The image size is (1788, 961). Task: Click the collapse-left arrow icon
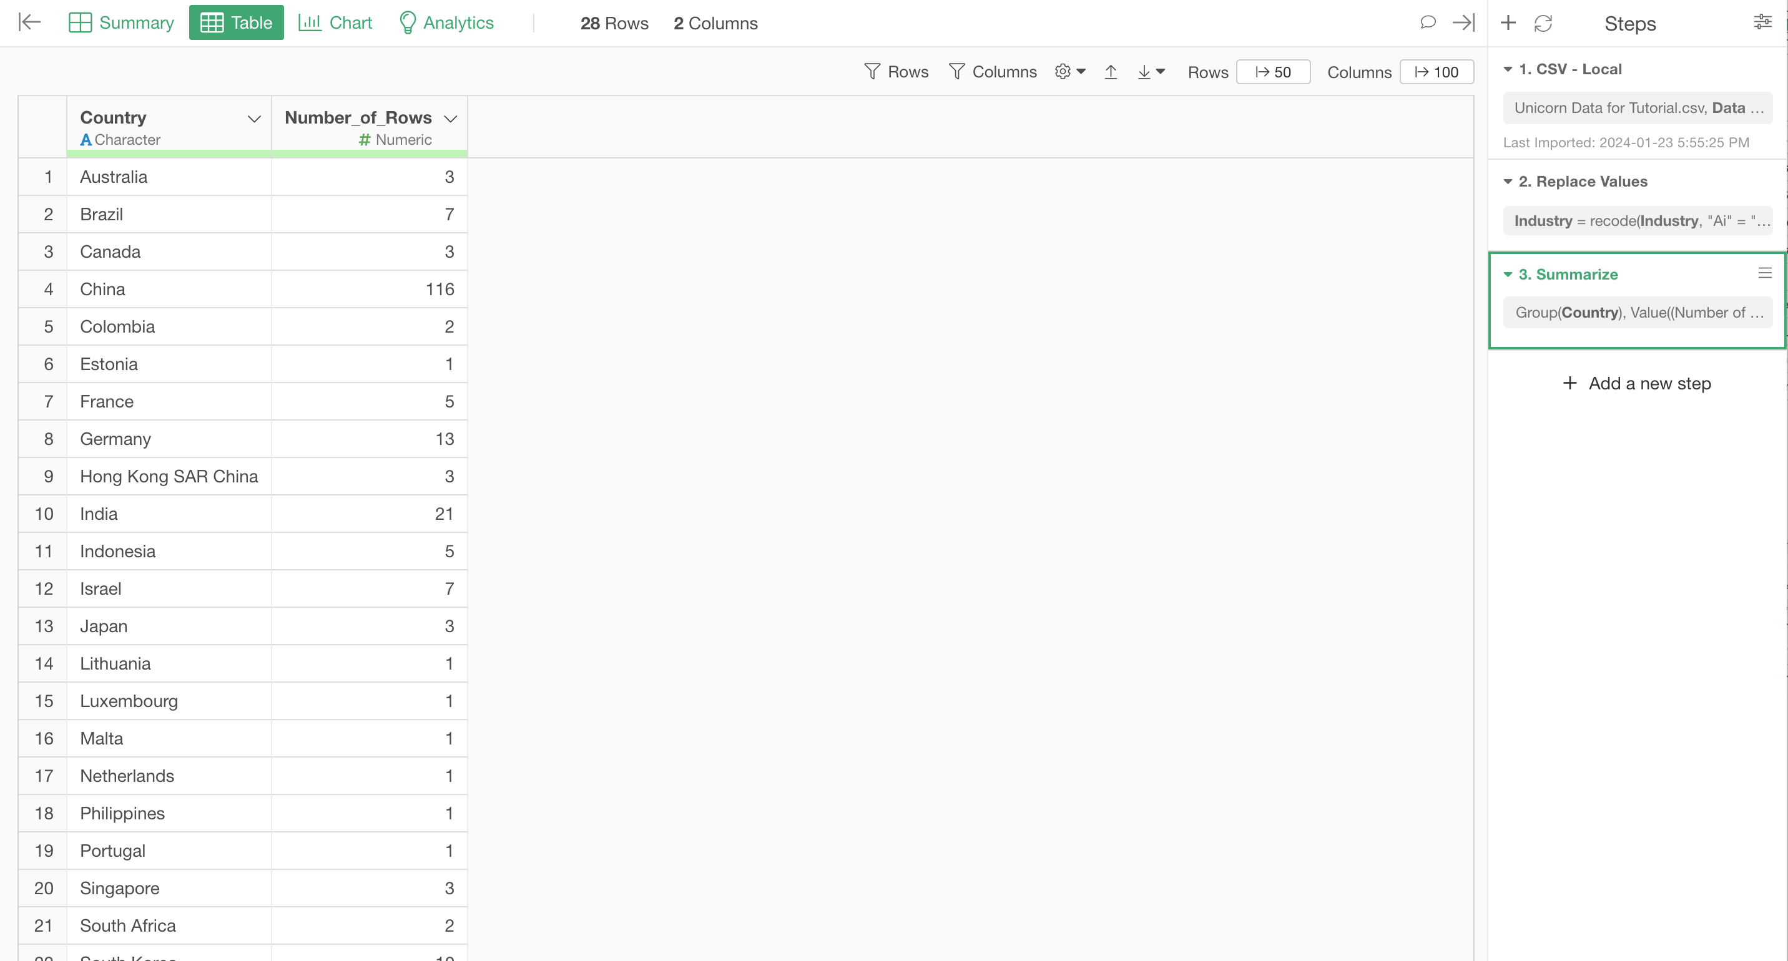tap(29, 22)
